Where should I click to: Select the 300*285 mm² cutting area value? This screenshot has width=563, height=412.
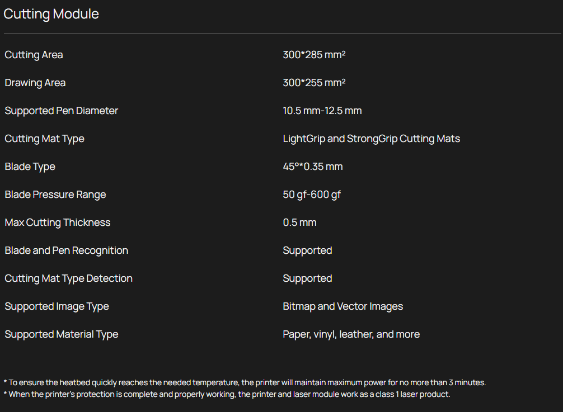pos(314,55)
